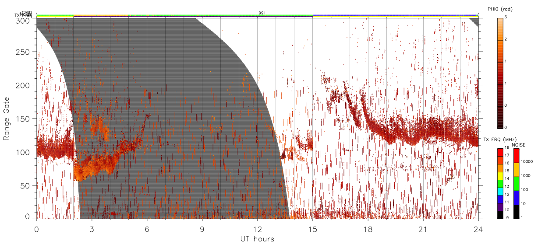The height and width of the screenshot is (248, 538).
Task: Click the red TX FRQ 17-18 MHz swatch
Action: (500, 153)
